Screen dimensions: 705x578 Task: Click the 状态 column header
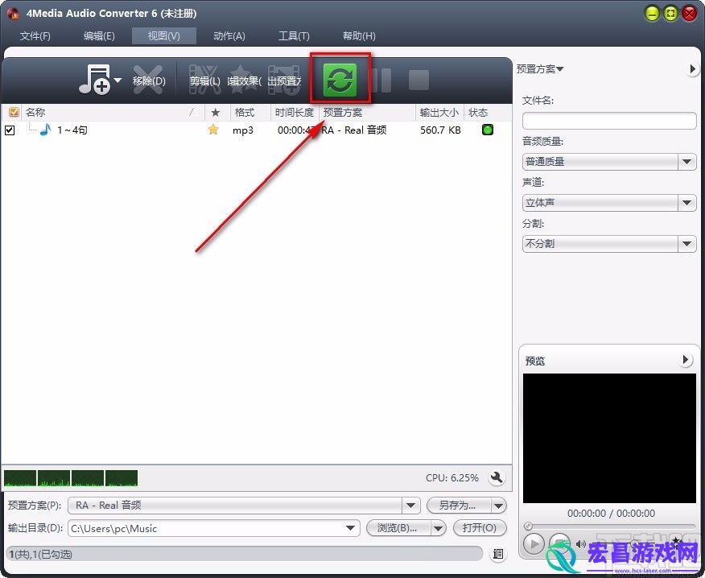pos(478,112)
